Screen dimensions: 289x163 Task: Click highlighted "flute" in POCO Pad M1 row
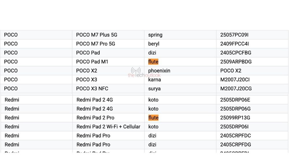(x=153, y=62)
